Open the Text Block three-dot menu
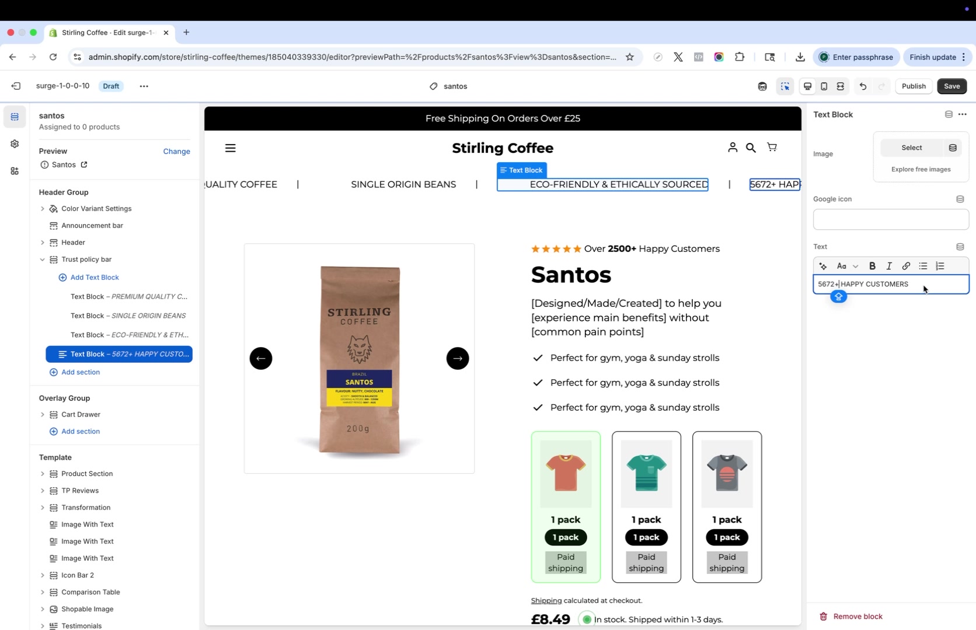 click(963, 114)
